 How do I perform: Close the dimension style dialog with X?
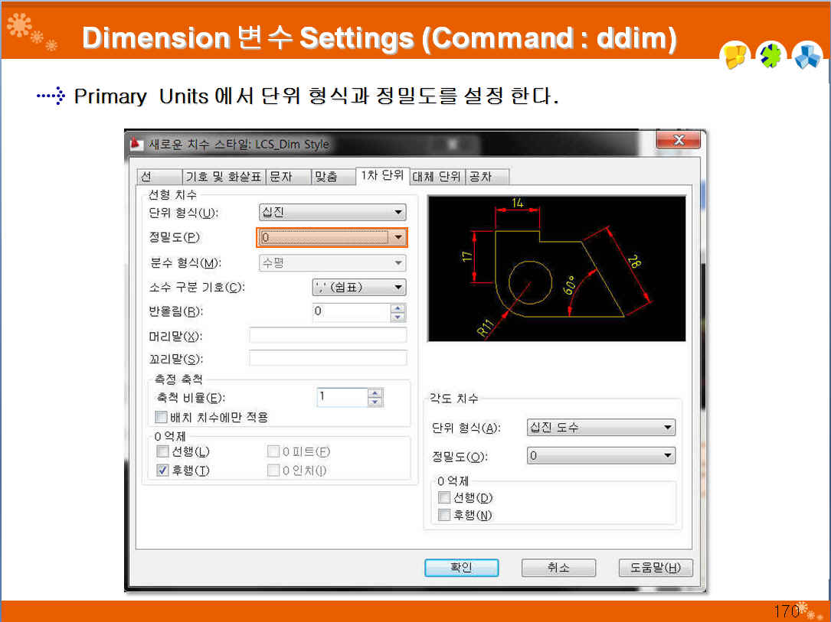pos(678,140)
